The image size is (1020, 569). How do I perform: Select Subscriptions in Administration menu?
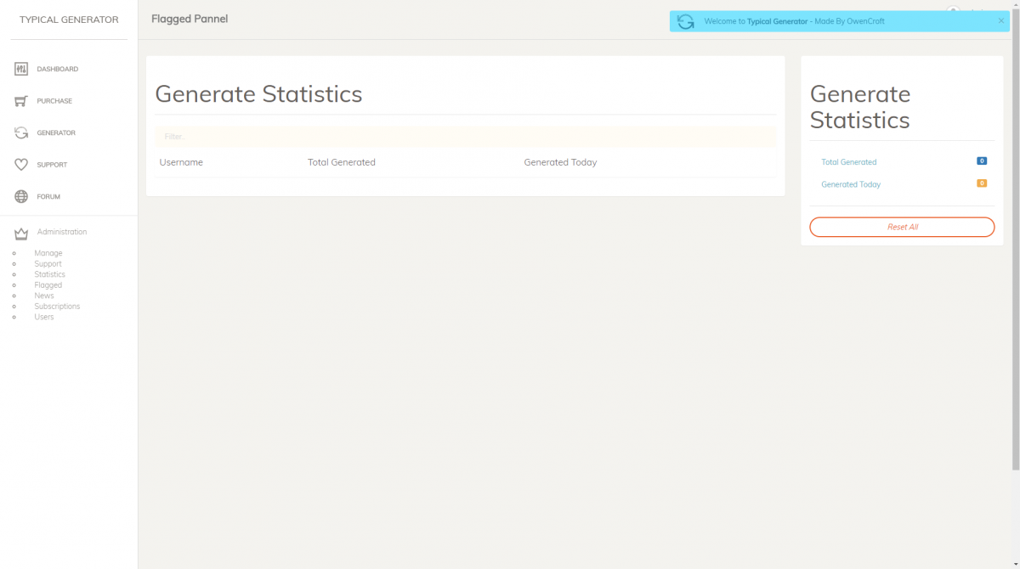(x=57, y=307)
